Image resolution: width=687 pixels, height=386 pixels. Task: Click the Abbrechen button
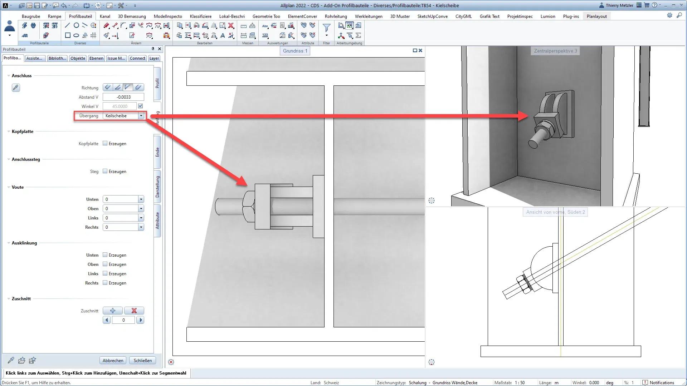(x=113, y=360)
